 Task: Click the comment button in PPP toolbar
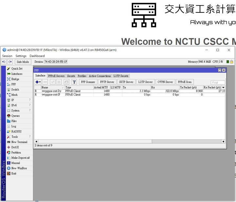[66, 82]
